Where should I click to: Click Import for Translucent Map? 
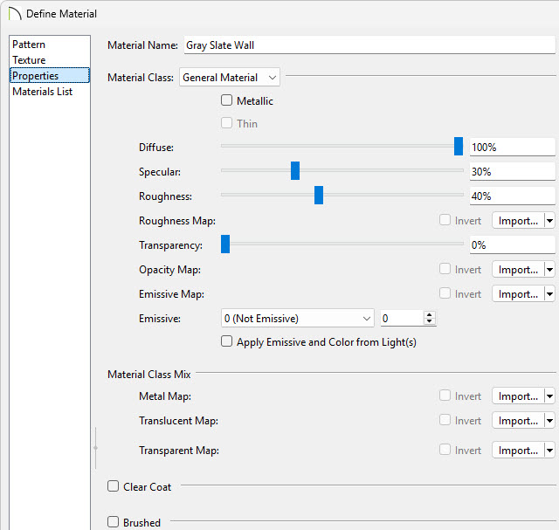point(518,421)
